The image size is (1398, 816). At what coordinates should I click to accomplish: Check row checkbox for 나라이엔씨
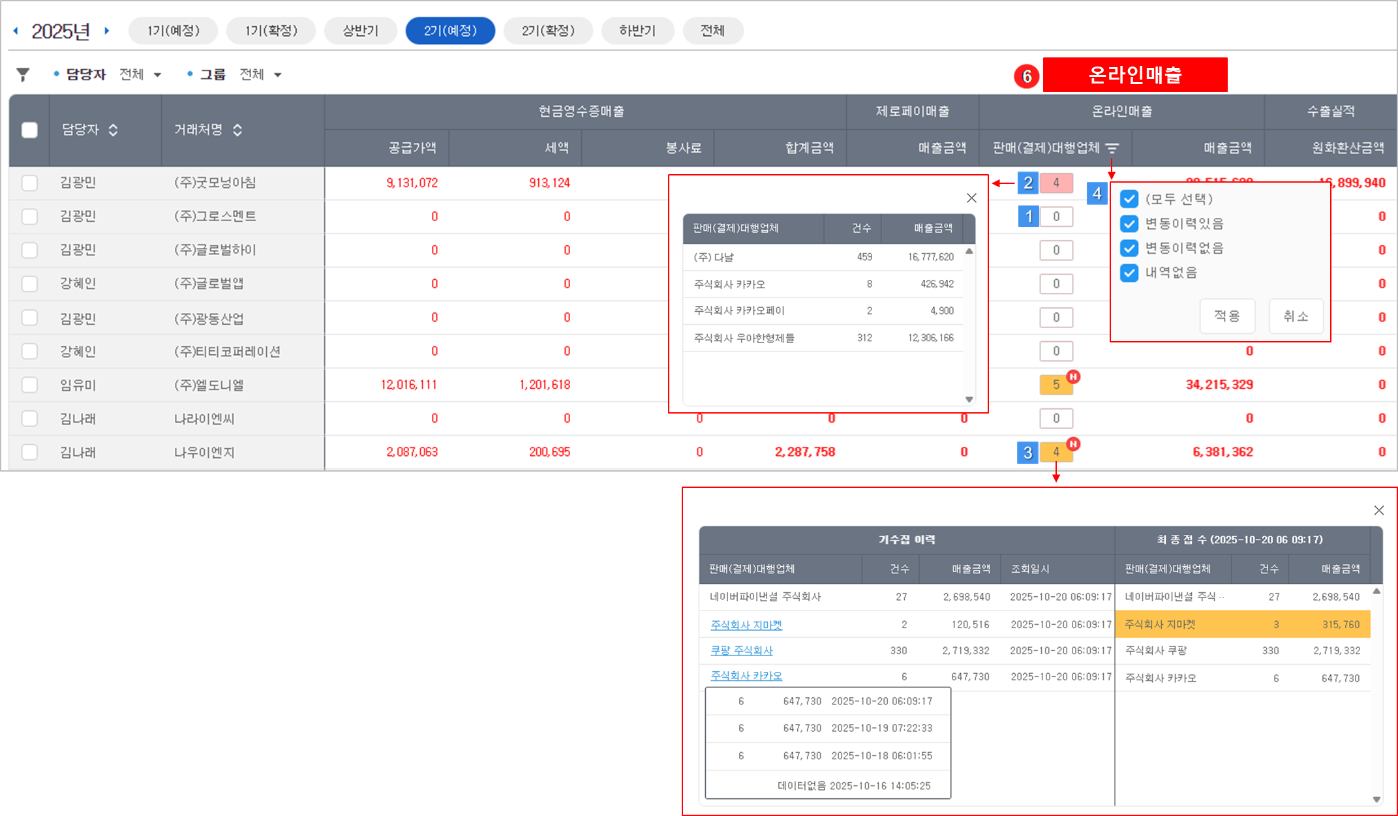pos(29,418)
